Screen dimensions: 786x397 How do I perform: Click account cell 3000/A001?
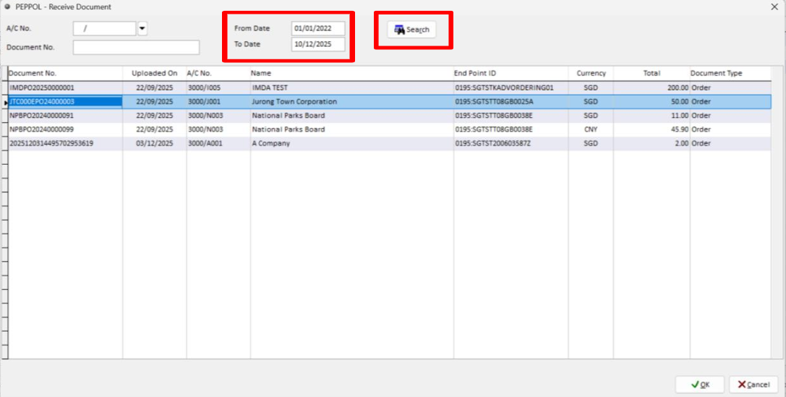pos(218,143)
